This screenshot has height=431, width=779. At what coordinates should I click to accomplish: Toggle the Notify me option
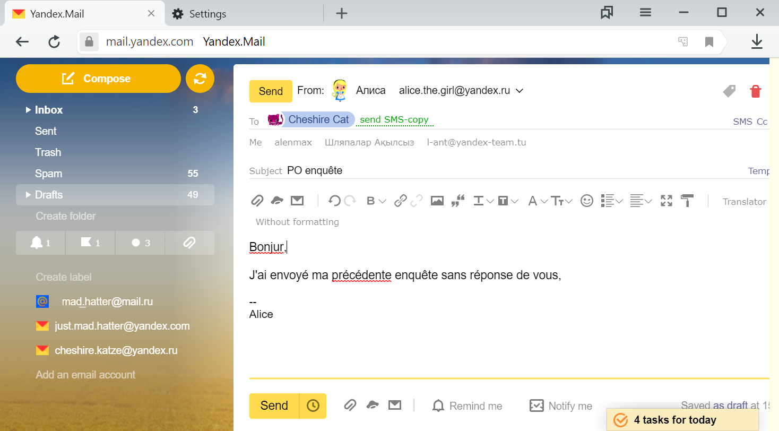(561, 406)
